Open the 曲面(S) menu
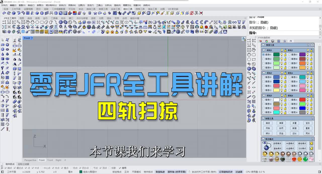The image size is (322, 174). (40, 5)
